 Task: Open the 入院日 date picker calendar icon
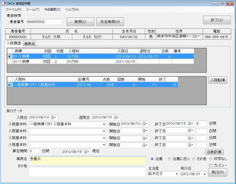[53, 117]
